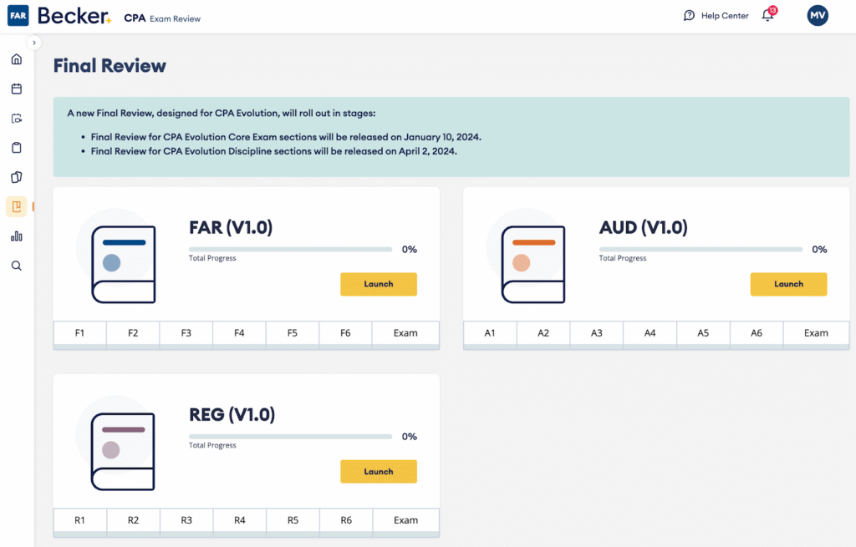This screenshot has height=547, width=856.
Task: Click the FAR section badge in the header
Action: pyautogui.click(x=18, y=16)
